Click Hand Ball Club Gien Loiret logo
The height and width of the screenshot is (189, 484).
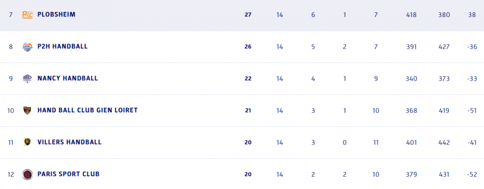[28, 111]
